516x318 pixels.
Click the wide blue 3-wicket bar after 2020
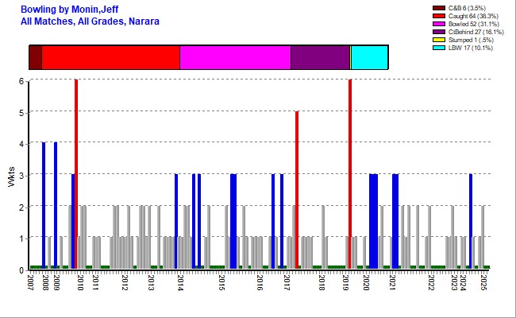(x=374, y=221)
